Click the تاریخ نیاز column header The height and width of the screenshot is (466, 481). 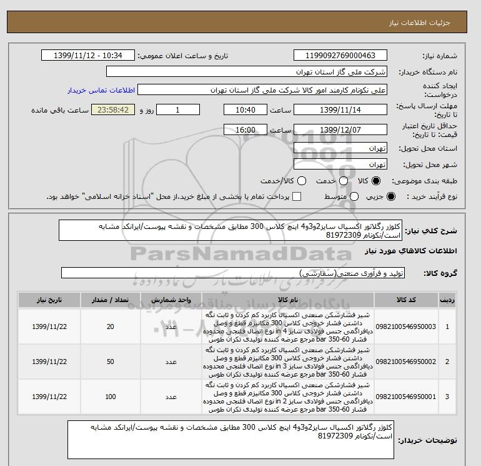coord(49,300)
